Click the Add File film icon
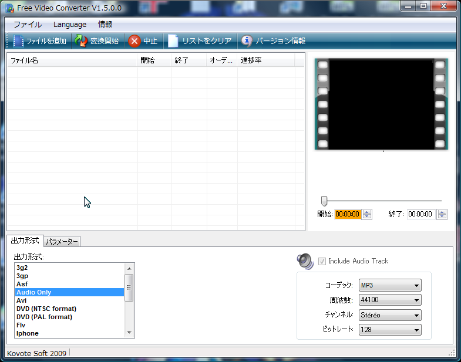 point(18,41)
